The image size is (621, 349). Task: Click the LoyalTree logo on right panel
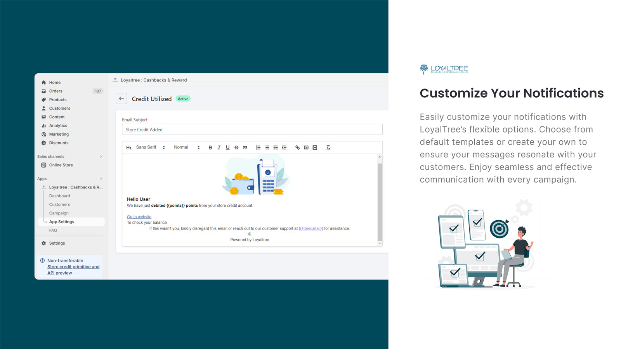coord(444,69)
